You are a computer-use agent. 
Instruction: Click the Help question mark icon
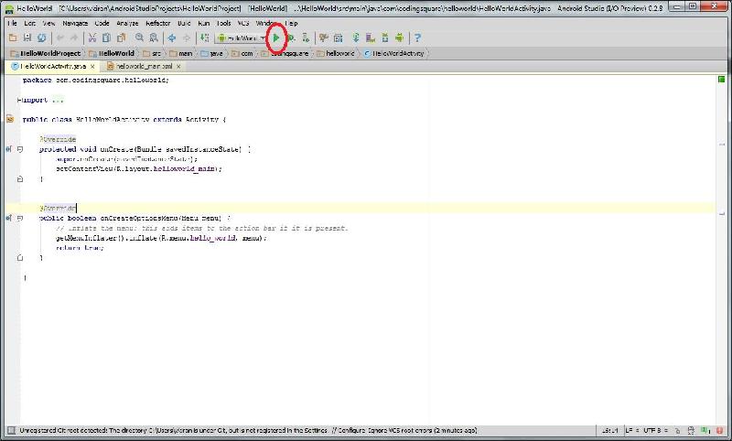(x=417, y=38)
